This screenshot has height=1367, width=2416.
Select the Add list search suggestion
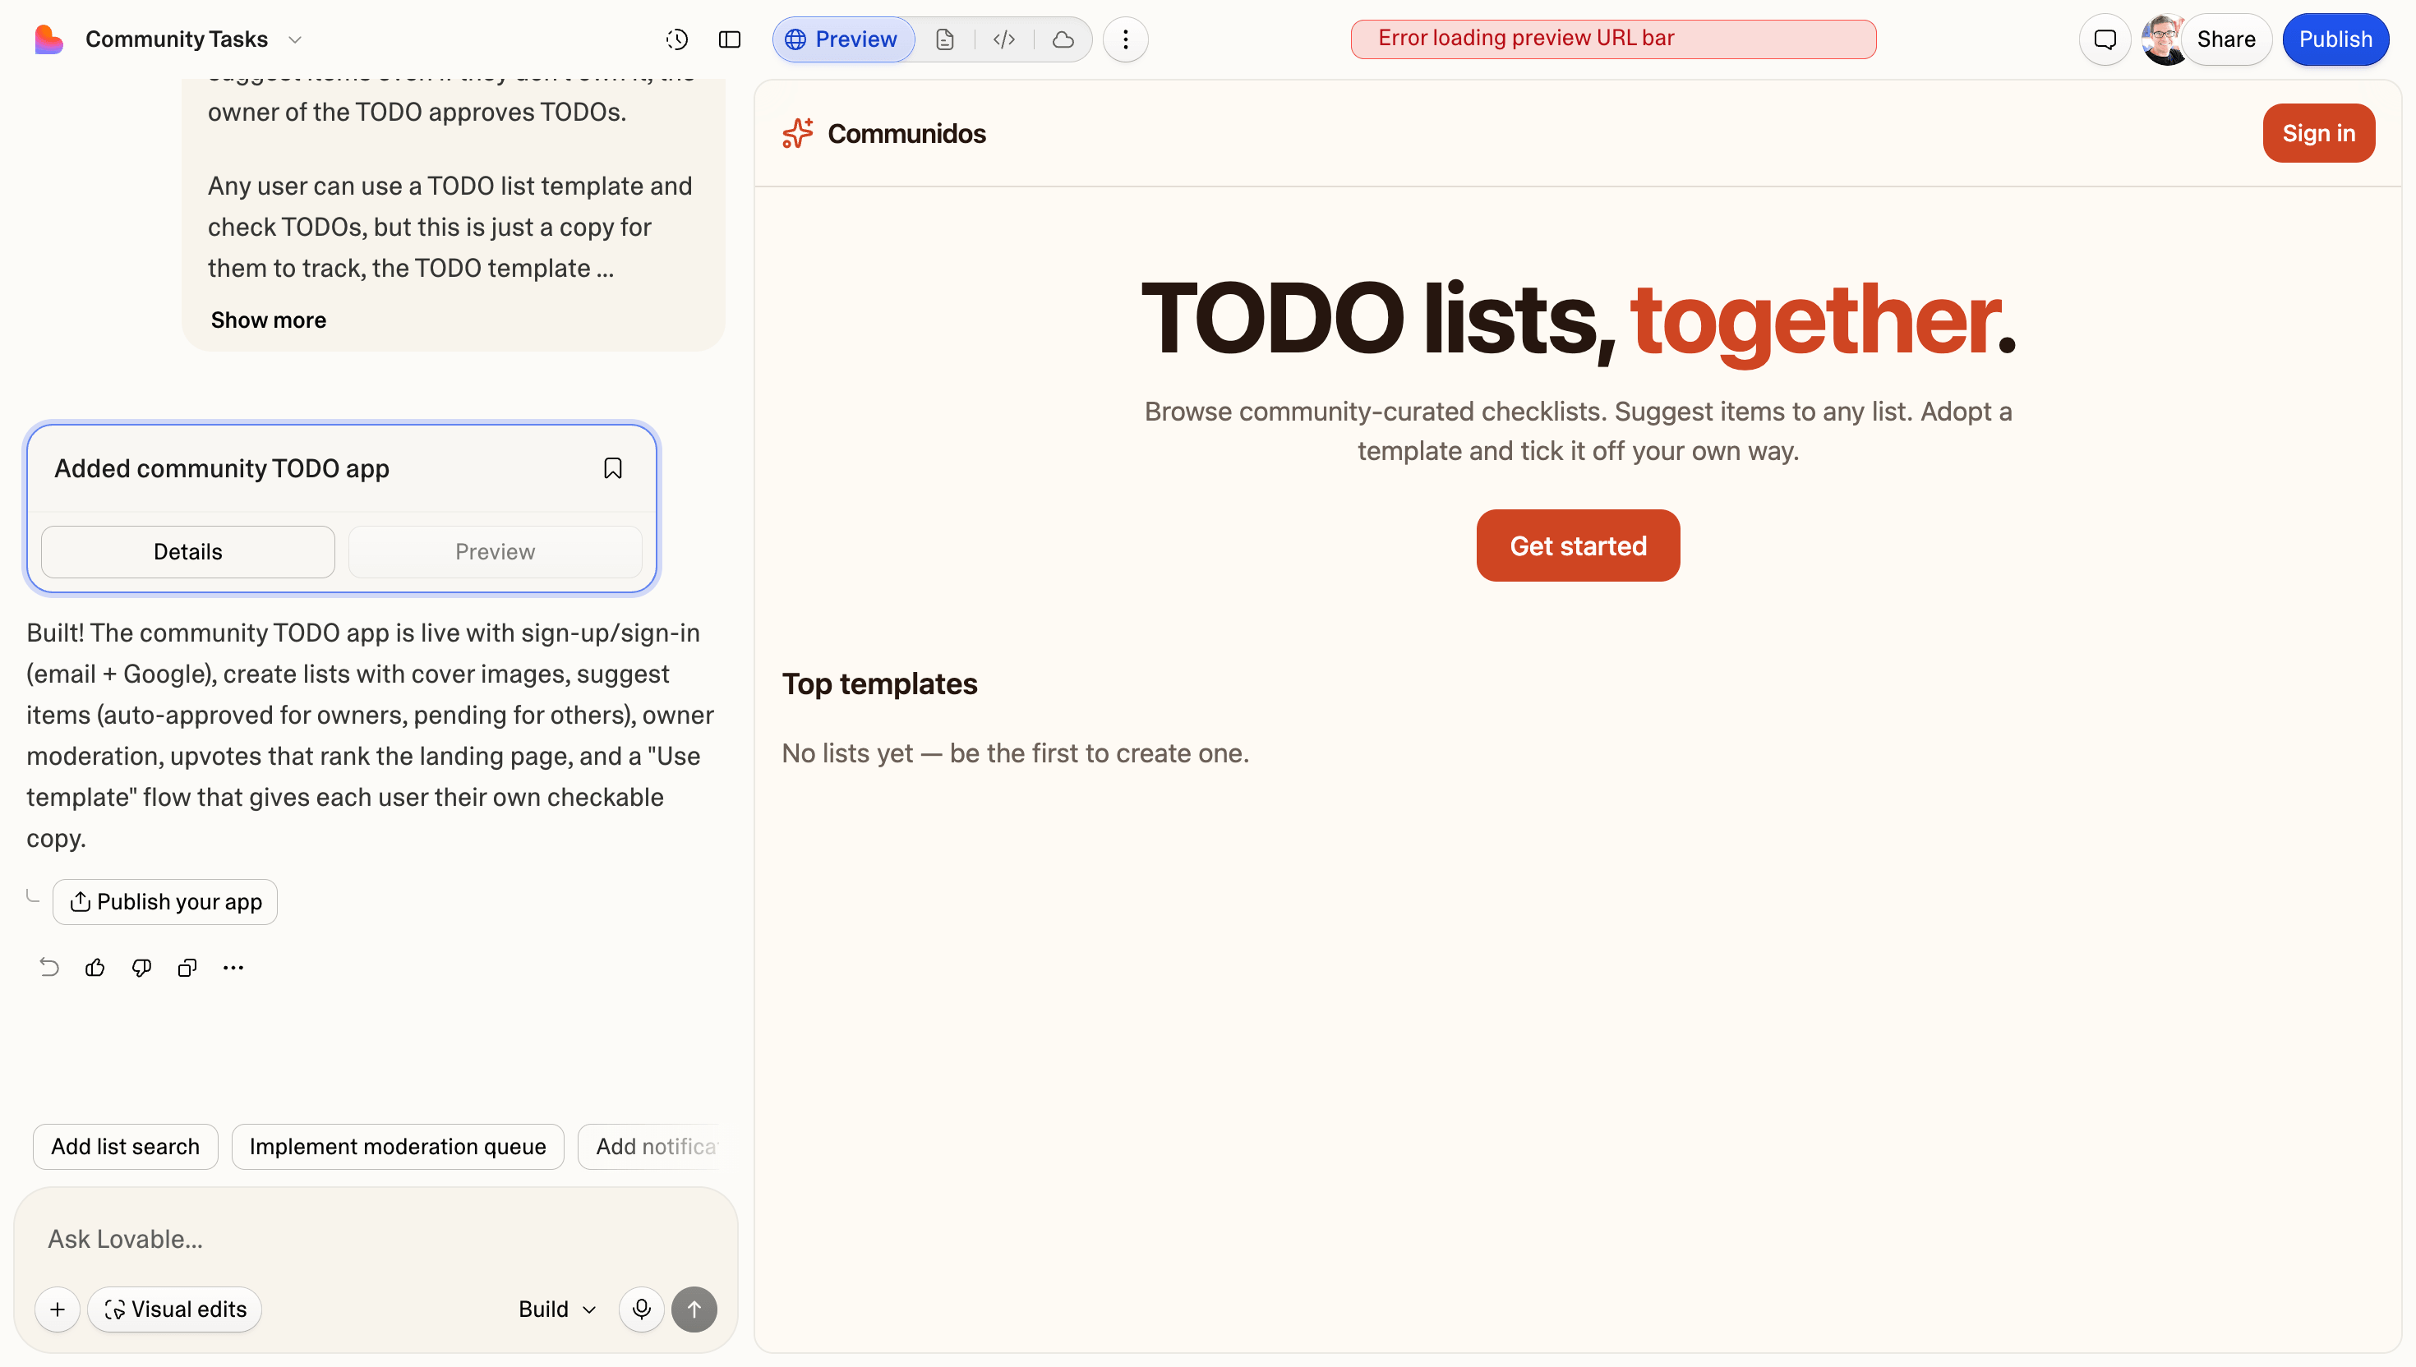pyautogui.click(x=125, y=1148)
